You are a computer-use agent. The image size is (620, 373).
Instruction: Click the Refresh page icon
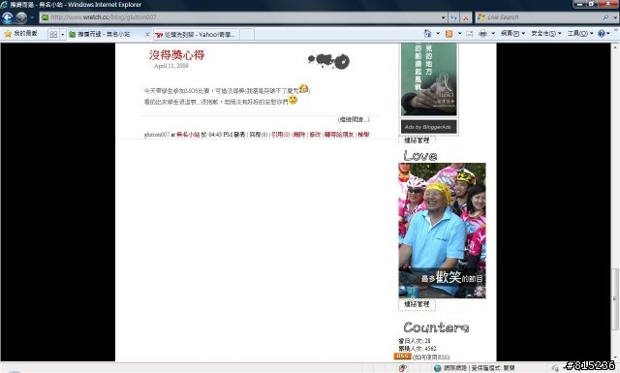(x=454, y=17)
